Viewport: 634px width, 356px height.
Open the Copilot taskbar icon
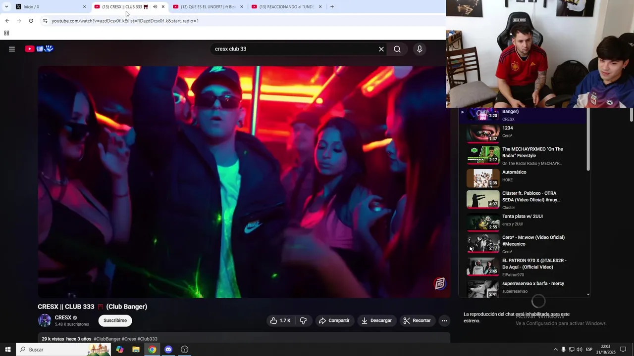coord(119,350)
